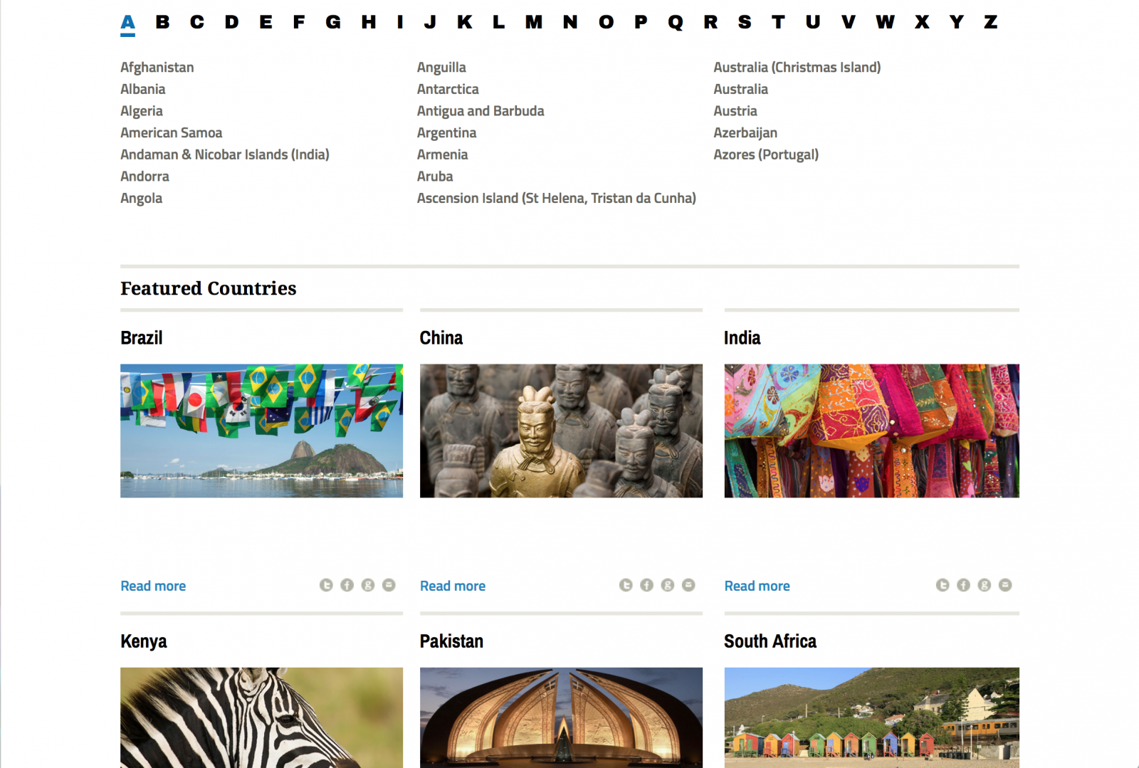Jump to letter Z countries

click(x=990, y=22)
